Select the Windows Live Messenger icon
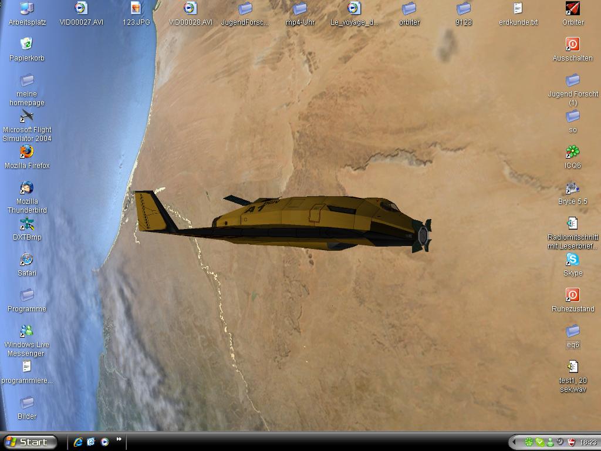Image resolution: width=601 pixels, height=451 pixels. [27, 331]
